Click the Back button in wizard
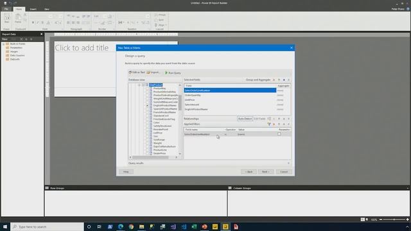The image size is (411, 231). click(249, 172)
